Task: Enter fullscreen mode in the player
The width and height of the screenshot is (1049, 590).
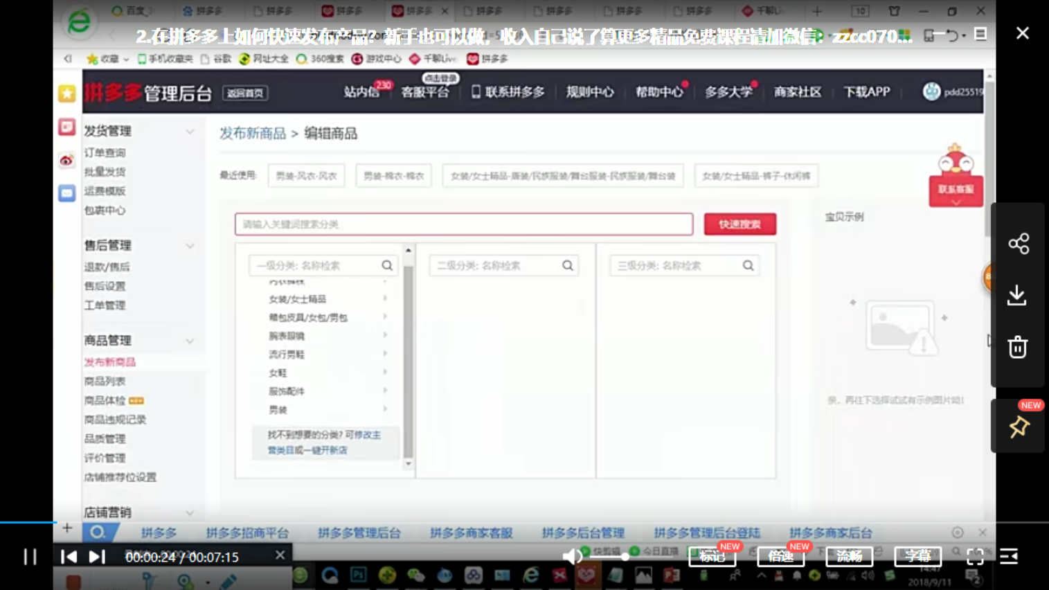Action: (x=975, y=556)
